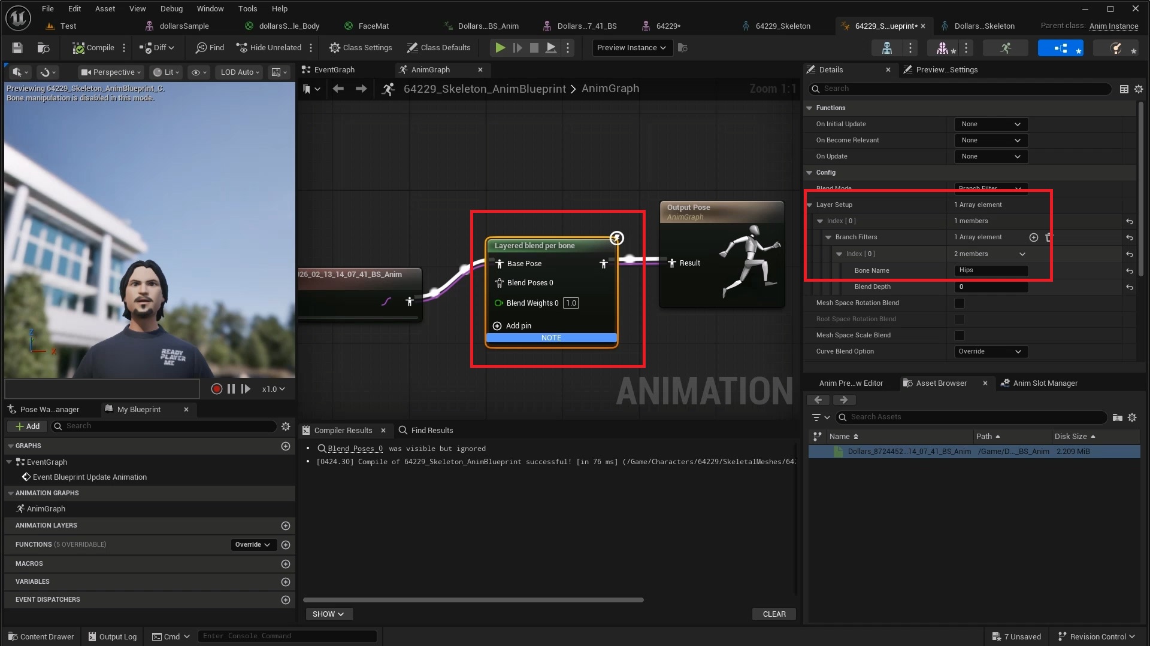Click Add in the My Blueprint panel
1150x646 pixels.
point(26,426)
